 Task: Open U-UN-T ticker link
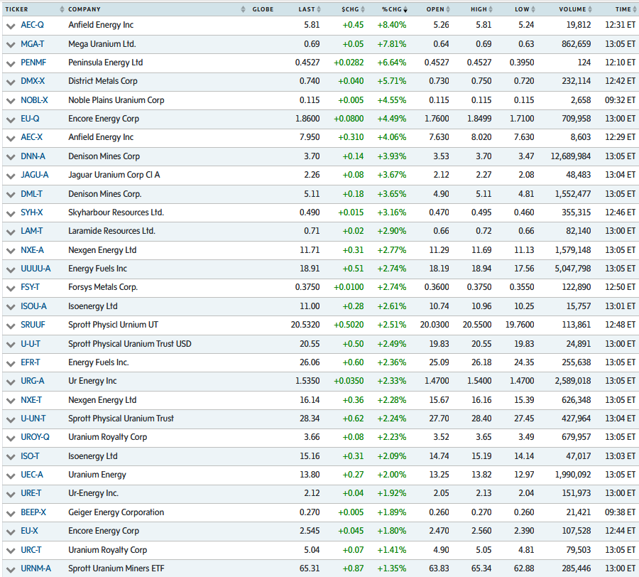pyautogui.click(x=33, y=419)
